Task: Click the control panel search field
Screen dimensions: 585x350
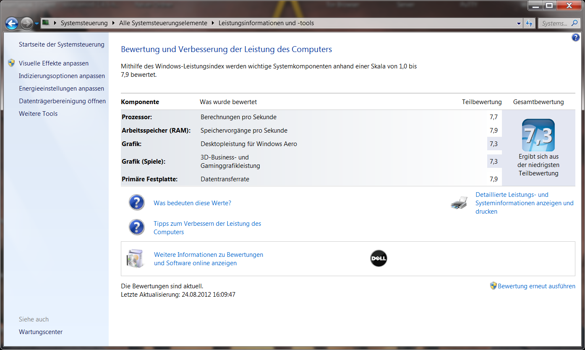Action: [554, 24]
